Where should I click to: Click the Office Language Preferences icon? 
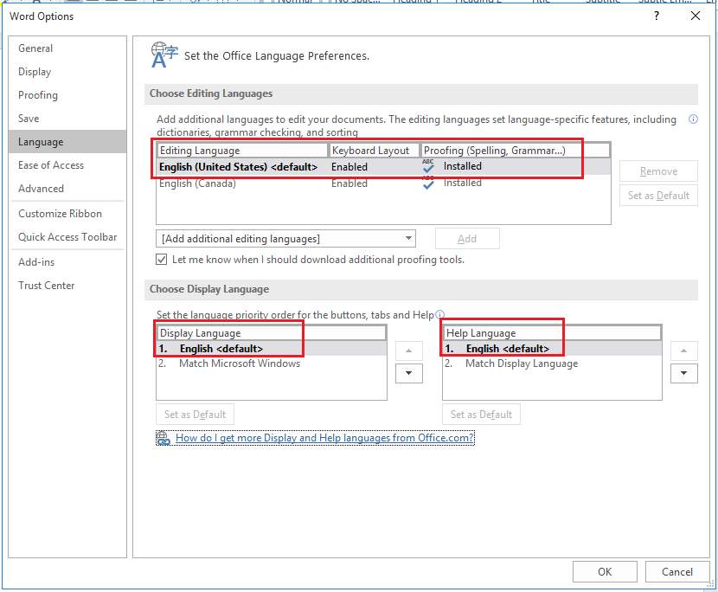(164, 55)
